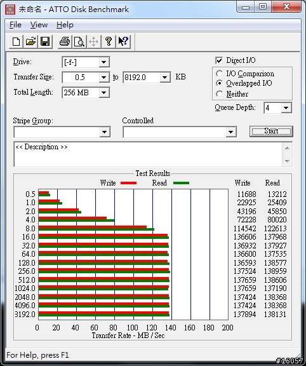Click the read value 122613
Image resolution: width=306 pixels, height=366 pixels.
276,229
